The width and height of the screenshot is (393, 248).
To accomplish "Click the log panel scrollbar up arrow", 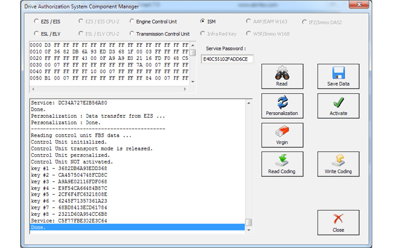I will [249, 102].
